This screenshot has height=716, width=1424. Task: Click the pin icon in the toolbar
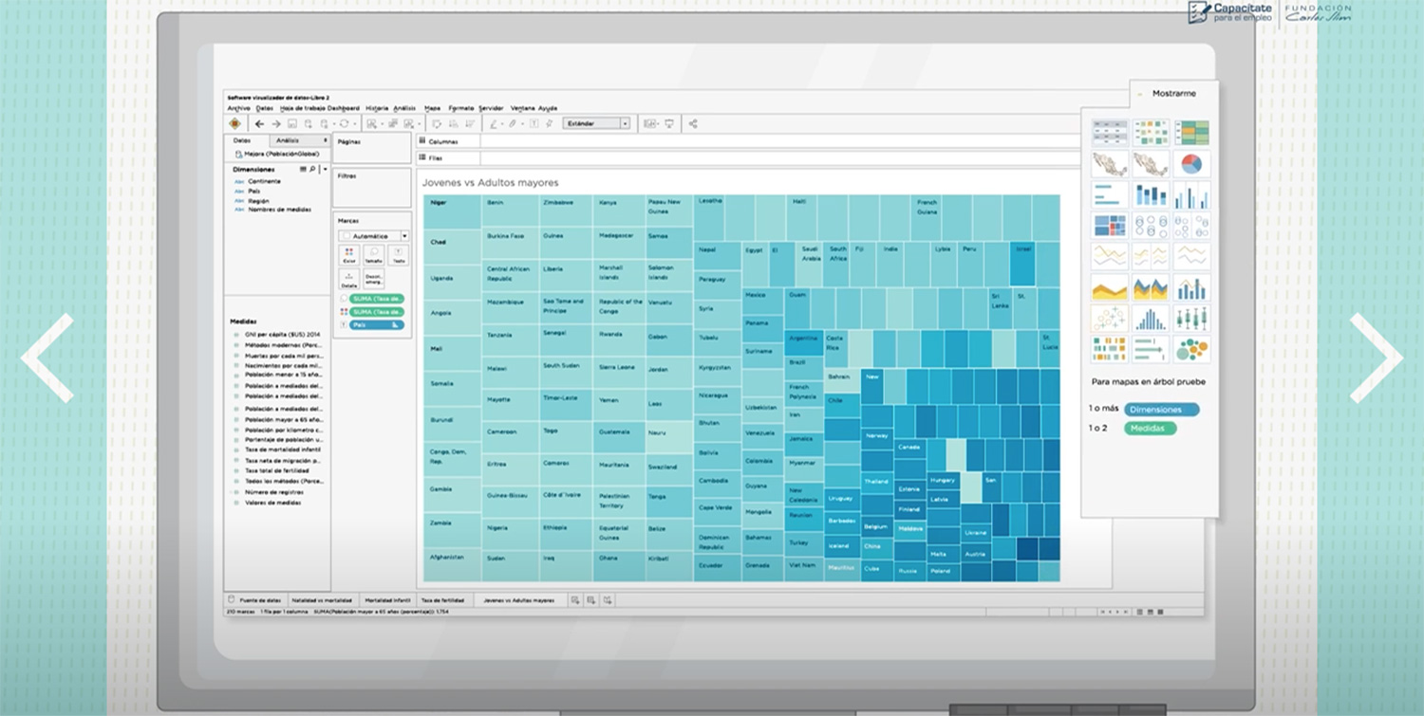point(549,124)
